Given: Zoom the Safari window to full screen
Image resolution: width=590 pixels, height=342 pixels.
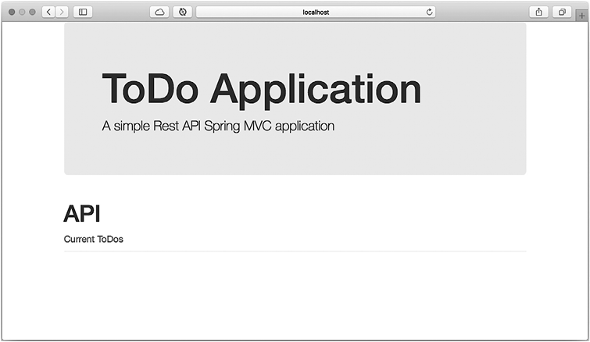Looking at the screenshot, I should (32, 12).
